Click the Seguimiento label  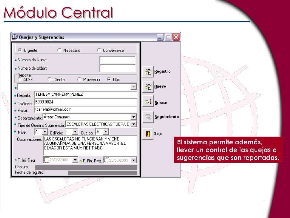(x=167, y=117)
